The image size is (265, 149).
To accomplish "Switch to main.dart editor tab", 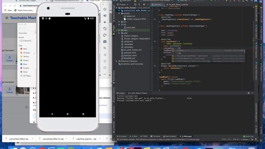I will pyautogui.click(x=157, y=5).
